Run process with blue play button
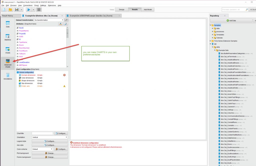Screen dimensions: 256x166 [29, 10]
